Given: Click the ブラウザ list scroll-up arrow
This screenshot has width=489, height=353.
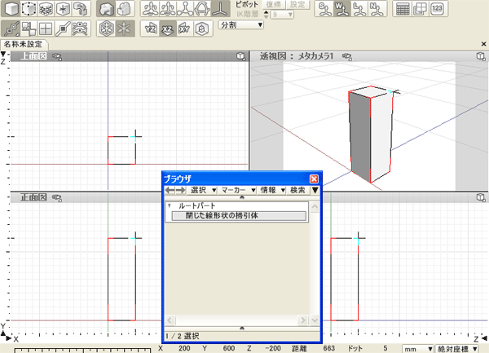Looking at the screenshot, I should coord(315,207).
